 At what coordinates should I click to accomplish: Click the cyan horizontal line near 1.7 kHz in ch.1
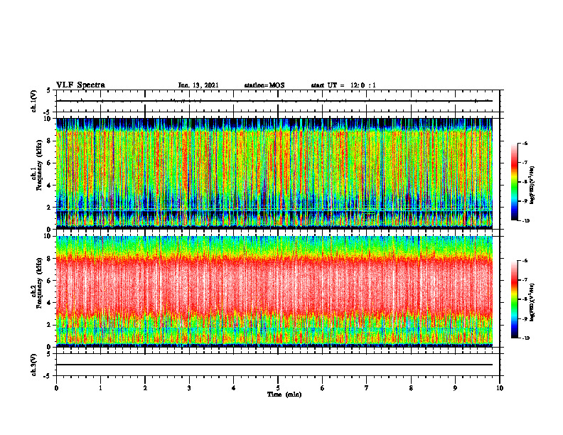274,210
